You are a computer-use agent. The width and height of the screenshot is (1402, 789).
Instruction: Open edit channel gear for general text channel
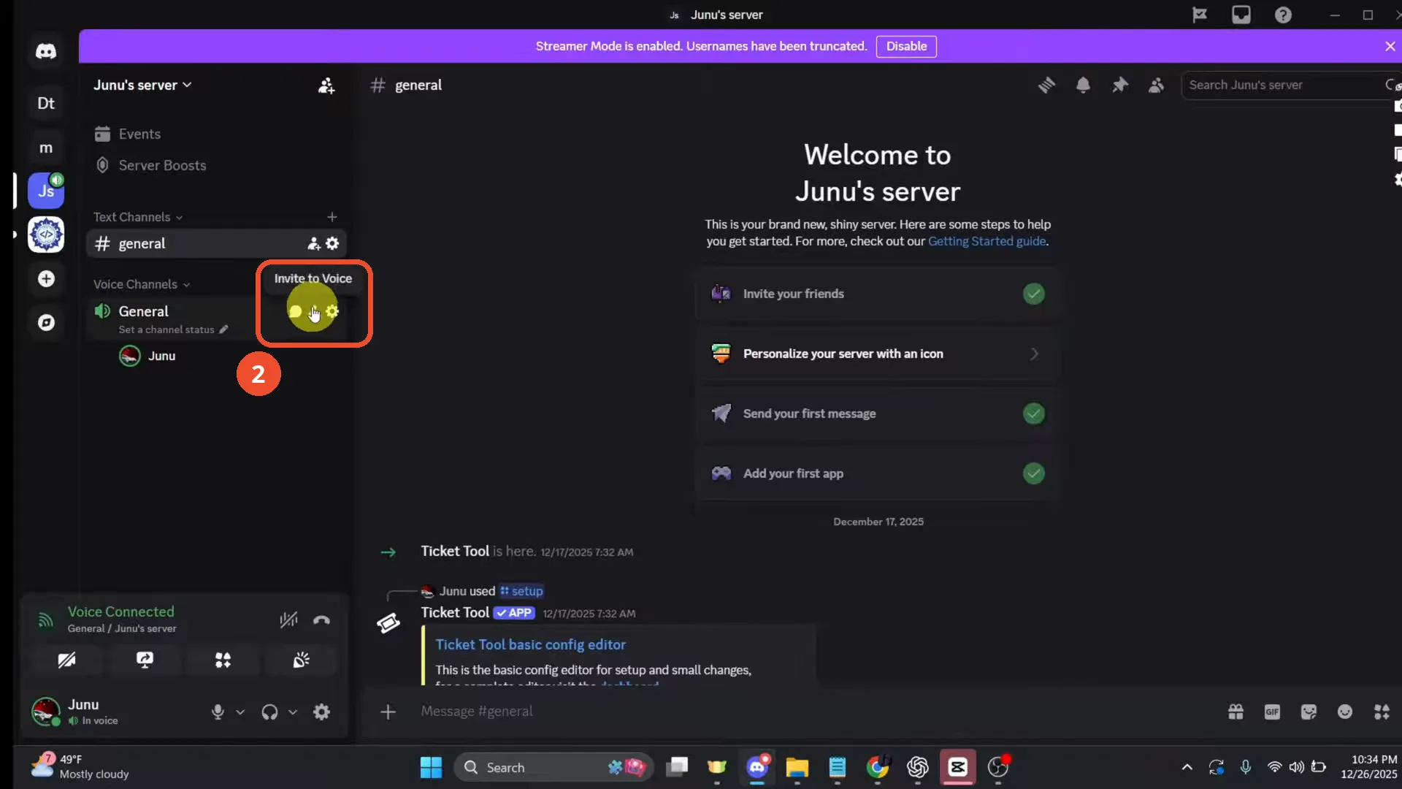tap(332, 243)
